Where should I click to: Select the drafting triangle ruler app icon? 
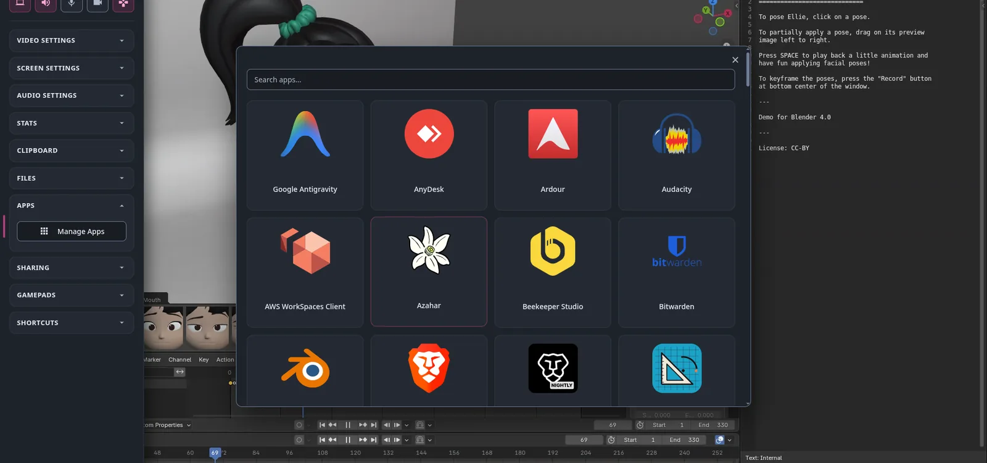(x=677, y=369)
